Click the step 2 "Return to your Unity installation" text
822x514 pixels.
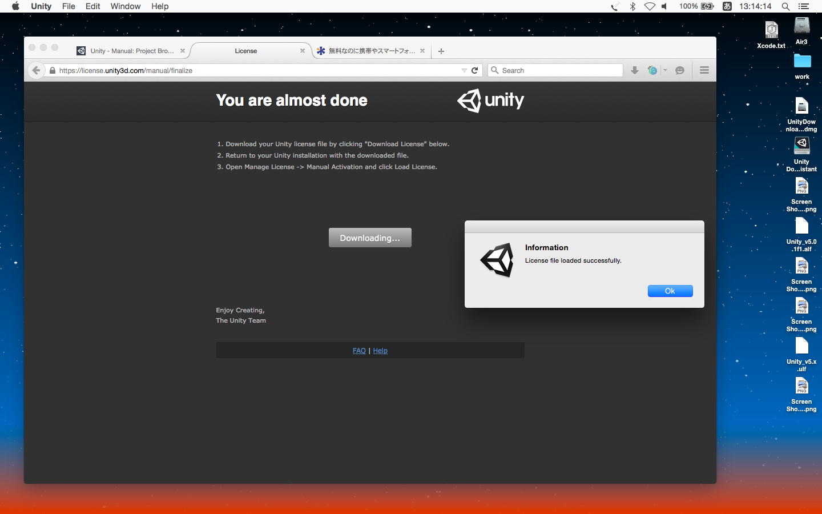click(313, 155)
